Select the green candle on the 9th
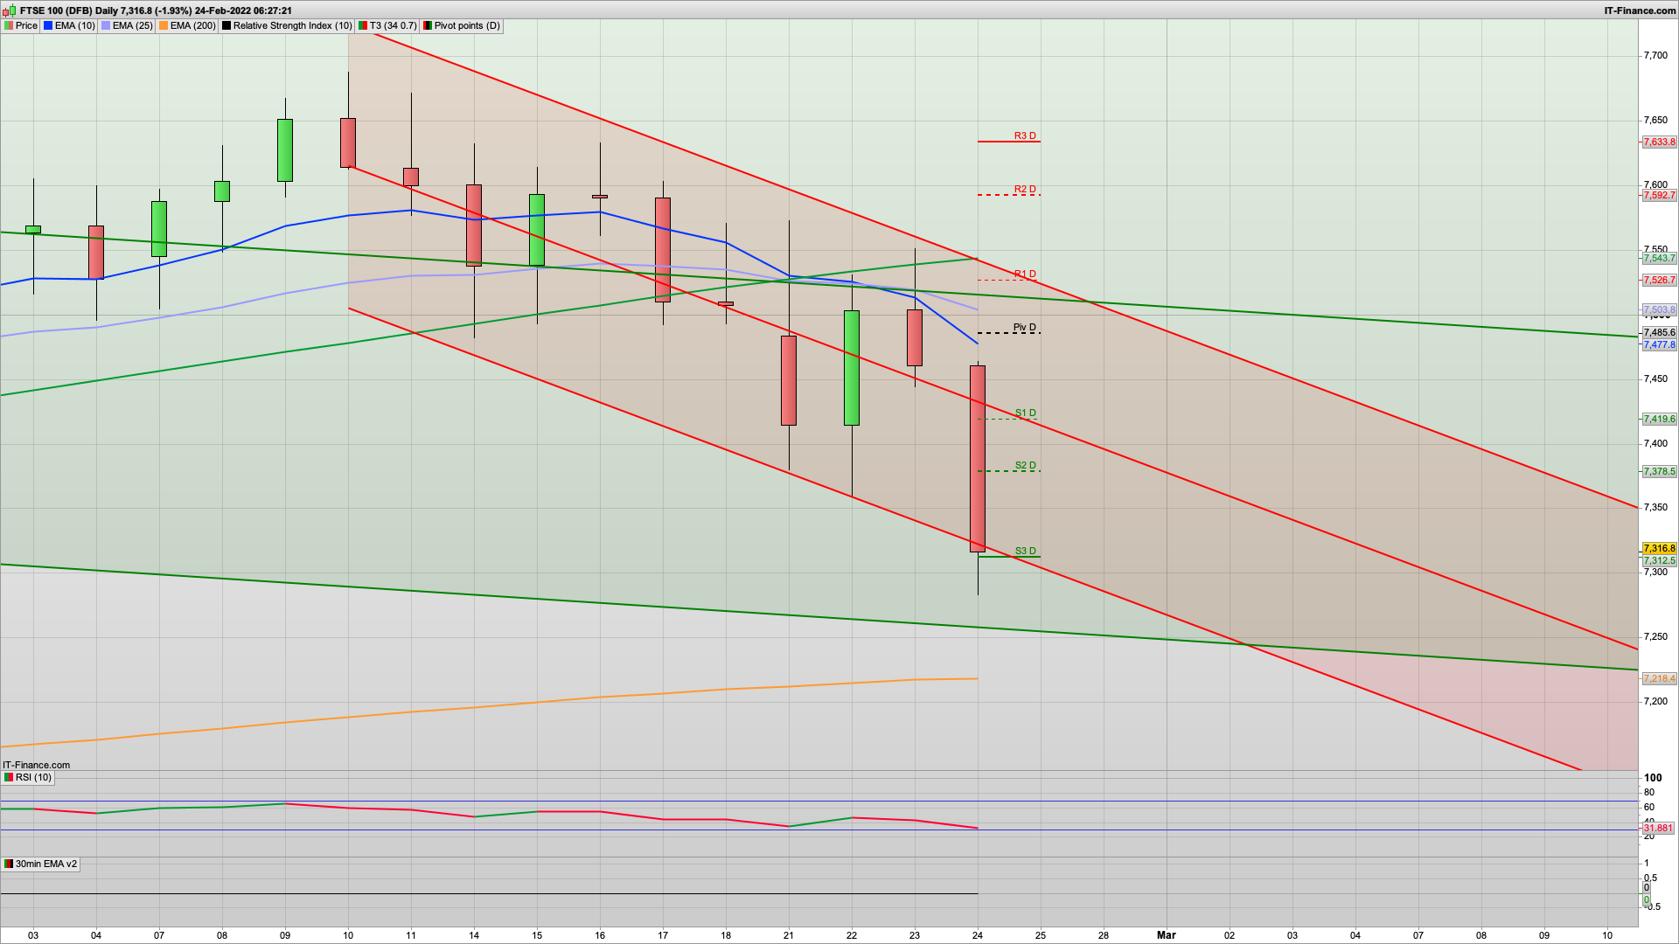The image size is (1679, 944). click(x=285, y=150)
